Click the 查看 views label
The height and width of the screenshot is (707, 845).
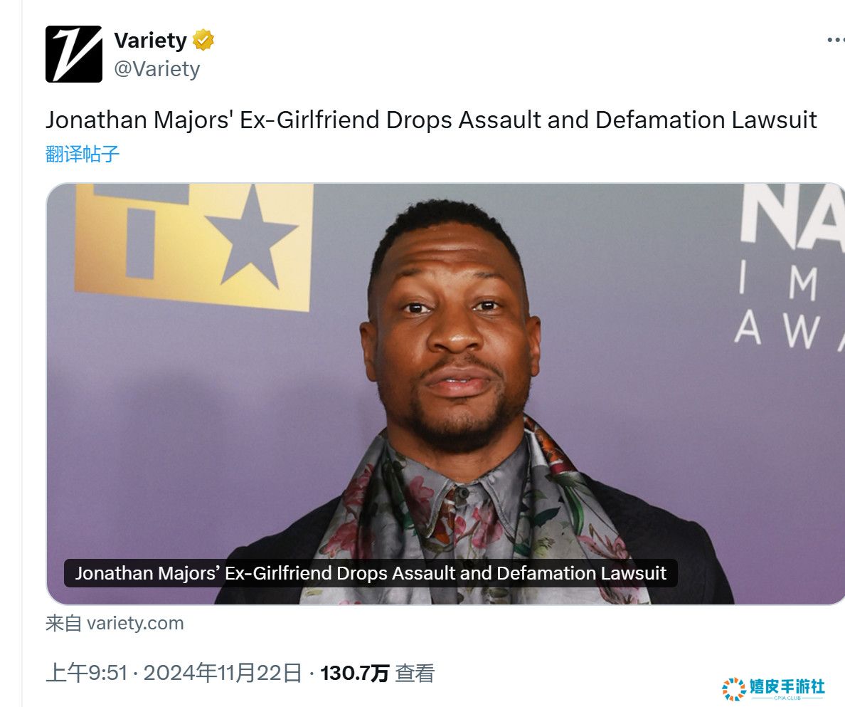click(415, 673)
